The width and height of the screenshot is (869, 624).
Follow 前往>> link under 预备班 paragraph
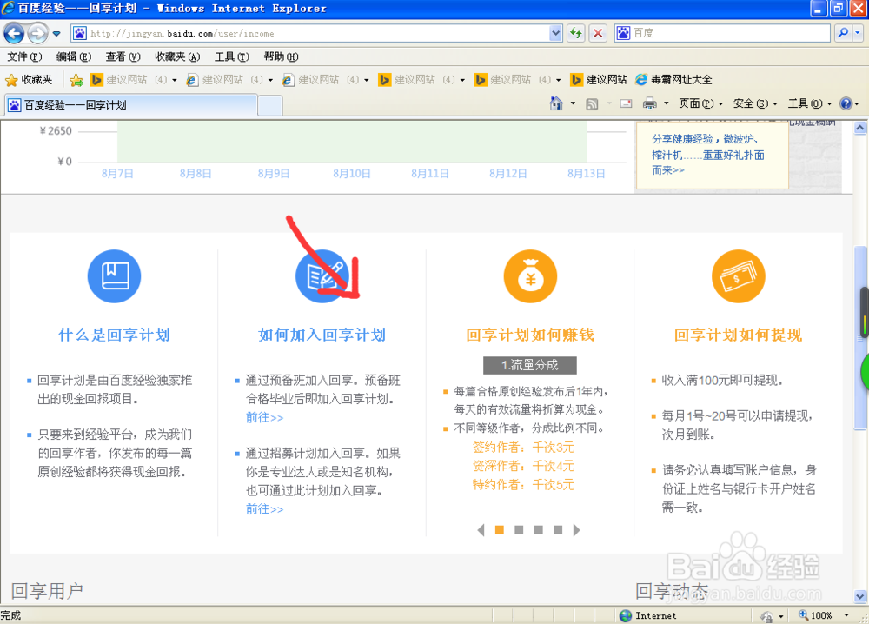(x=265, y=418)
